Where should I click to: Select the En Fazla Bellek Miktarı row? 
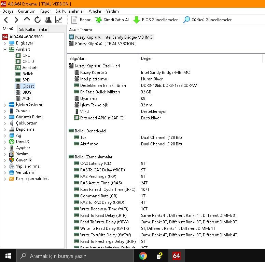(x=166, y=92)
